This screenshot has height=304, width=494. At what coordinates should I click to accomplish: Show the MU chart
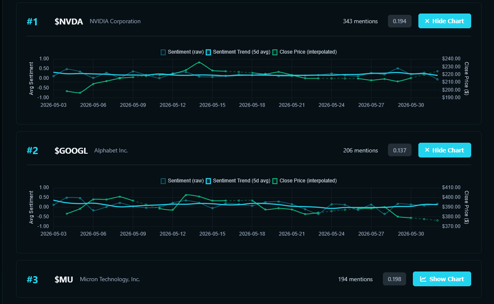442,279
